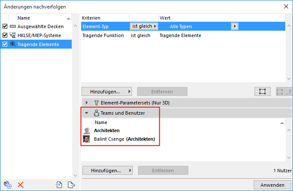Screen dimensions: 293x191
Task: Click the person icon beside Teams und Benutzer
Action: pyautogui.click(x=97, y=113)
